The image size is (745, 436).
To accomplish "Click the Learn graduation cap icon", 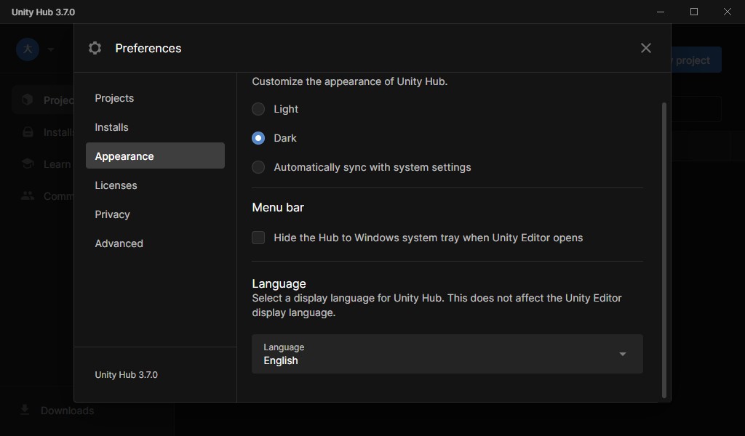I will click(x=28, y=163).
